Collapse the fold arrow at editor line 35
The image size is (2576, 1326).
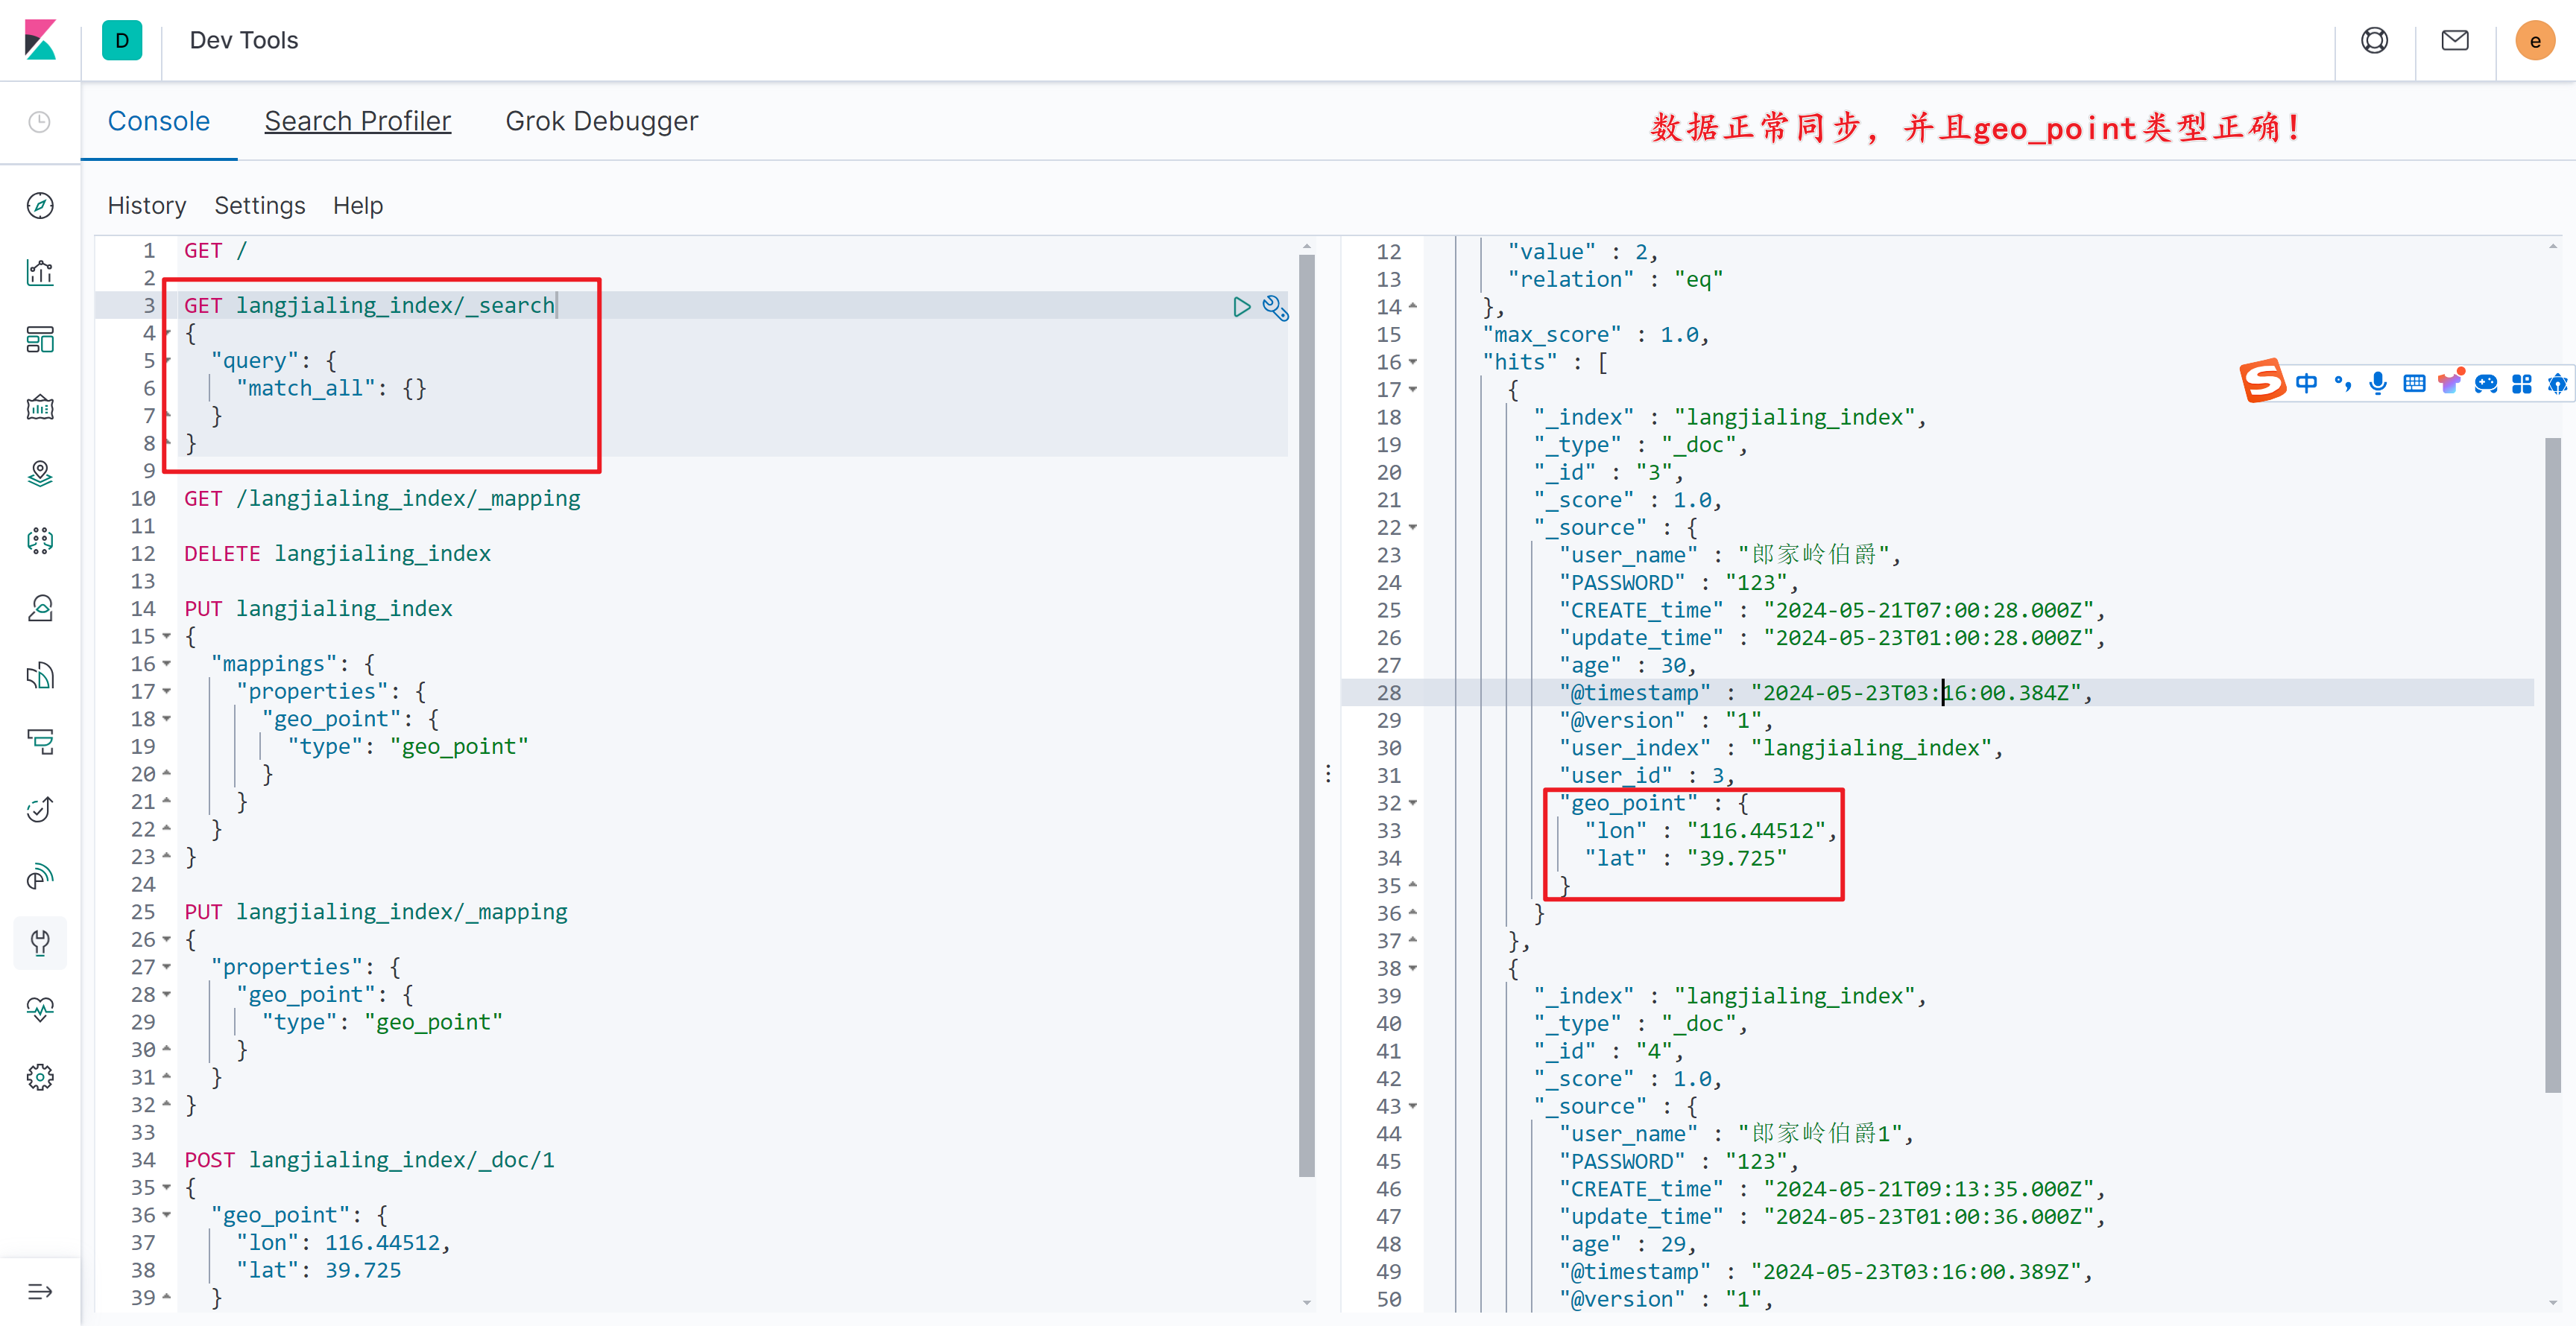[x=167, y=1188]
